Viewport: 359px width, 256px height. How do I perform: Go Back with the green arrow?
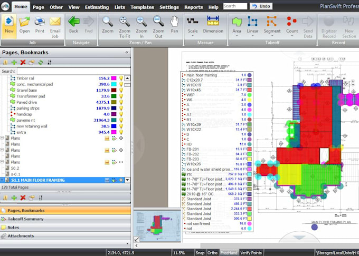(74, 25)
